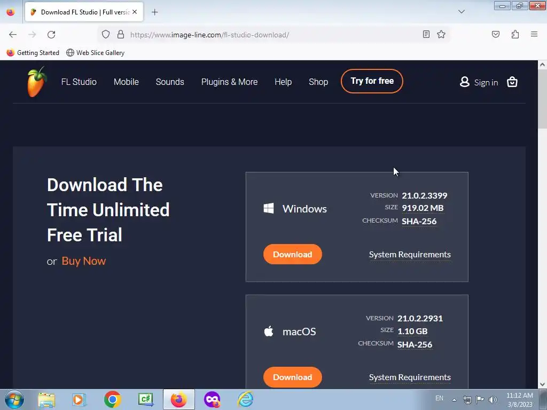Open Windows System Requirements link
The width and height of the screenshot is (547, 410).
coord(410,255)
